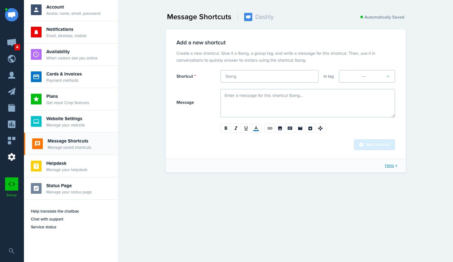Insert a link into the message
The height and width of the screenshot is (262, 453).
tap(270, 128)
